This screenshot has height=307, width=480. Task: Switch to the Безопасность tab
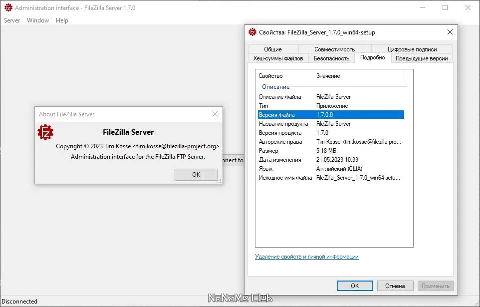[331, 58]
